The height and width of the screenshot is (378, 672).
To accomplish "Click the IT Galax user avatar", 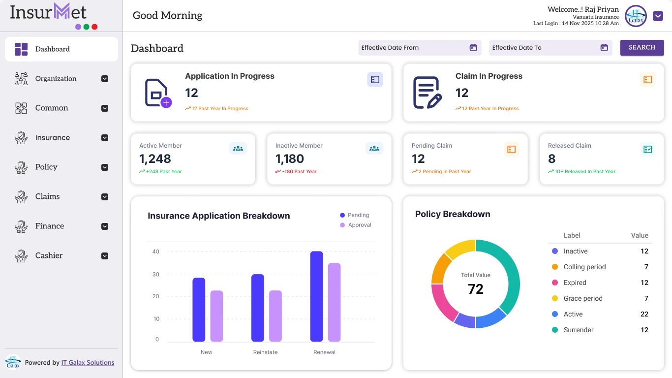I will (636, 16).
